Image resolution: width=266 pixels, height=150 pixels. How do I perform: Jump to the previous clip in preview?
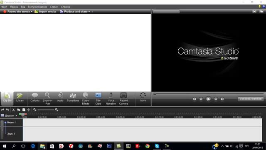(x=195, y=99)
